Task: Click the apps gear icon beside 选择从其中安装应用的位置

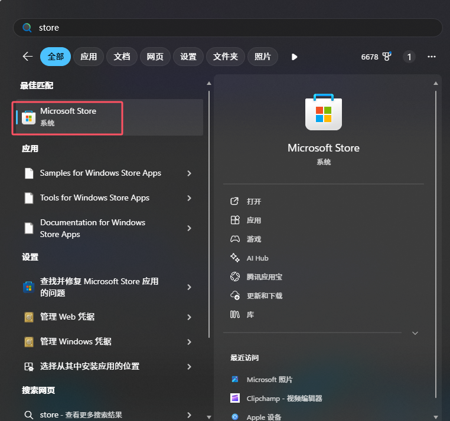Action: (29, 367)
